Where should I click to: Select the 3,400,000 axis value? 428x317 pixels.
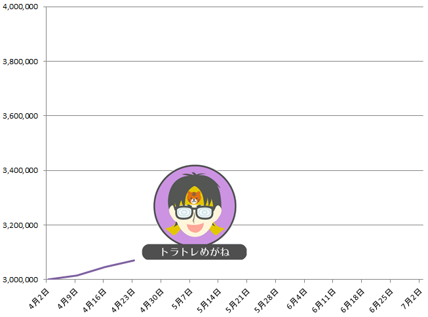[20, 170]
